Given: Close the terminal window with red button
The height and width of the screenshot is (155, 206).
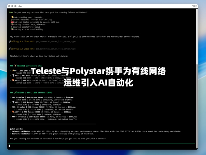Looking at the screenshot, I should [9, 6].
